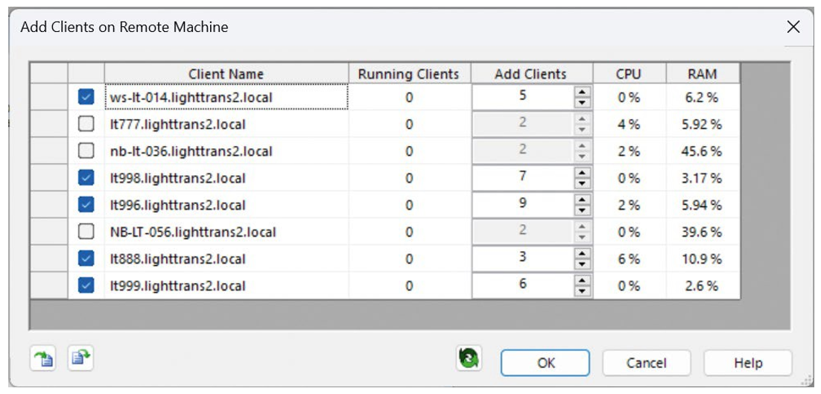Increase Add Clients for ws-lt-014 with up arrow
Viewport: 821px width, 394px height.
pos(582,92)
